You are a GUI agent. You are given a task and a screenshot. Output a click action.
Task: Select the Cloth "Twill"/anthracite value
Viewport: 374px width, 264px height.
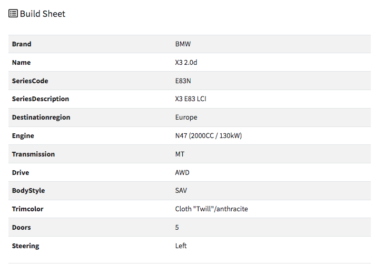coord(212,209)
